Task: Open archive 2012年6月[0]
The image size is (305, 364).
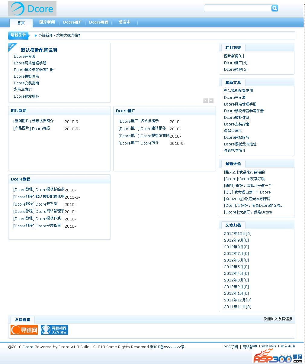Action: pos(236,260)
